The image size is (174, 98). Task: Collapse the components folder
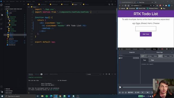pyautogui.click(x=15, y=17)
